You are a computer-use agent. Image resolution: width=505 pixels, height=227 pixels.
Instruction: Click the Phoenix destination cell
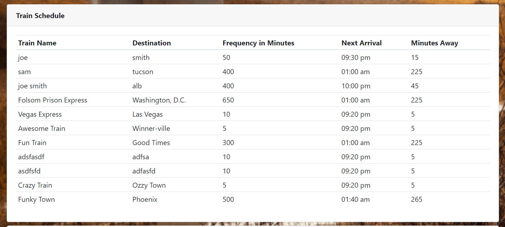click(x=145, y=199)
